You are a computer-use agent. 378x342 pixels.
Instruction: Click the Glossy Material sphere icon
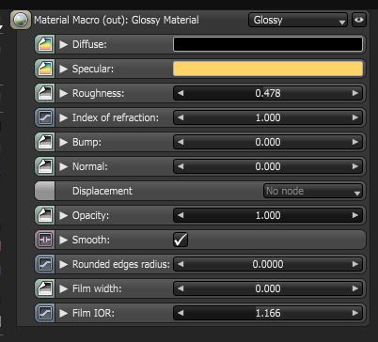21,20
